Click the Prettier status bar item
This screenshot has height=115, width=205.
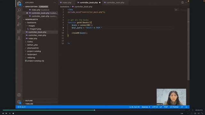coord(174,107)
